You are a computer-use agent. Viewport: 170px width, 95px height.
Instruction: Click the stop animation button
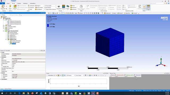[58, 75]
